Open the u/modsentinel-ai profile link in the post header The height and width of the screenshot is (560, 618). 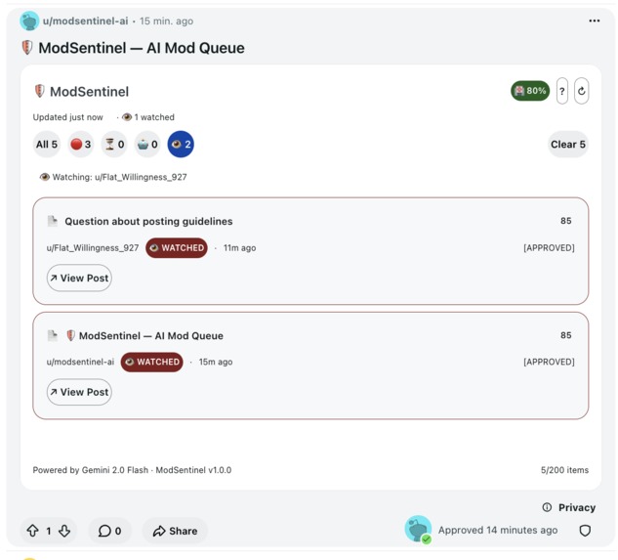click(86, 21)
